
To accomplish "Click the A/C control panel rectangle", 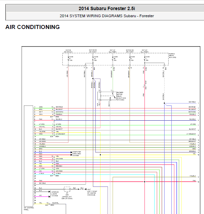I will point(28,156).
